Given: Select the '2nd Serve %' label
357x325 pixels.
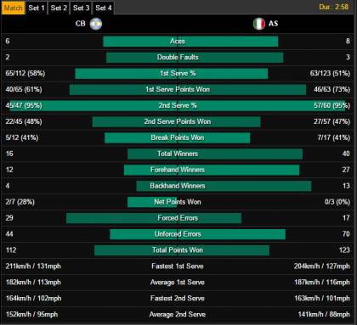Looking at the screenshot, I should click(x=178, y=105).
